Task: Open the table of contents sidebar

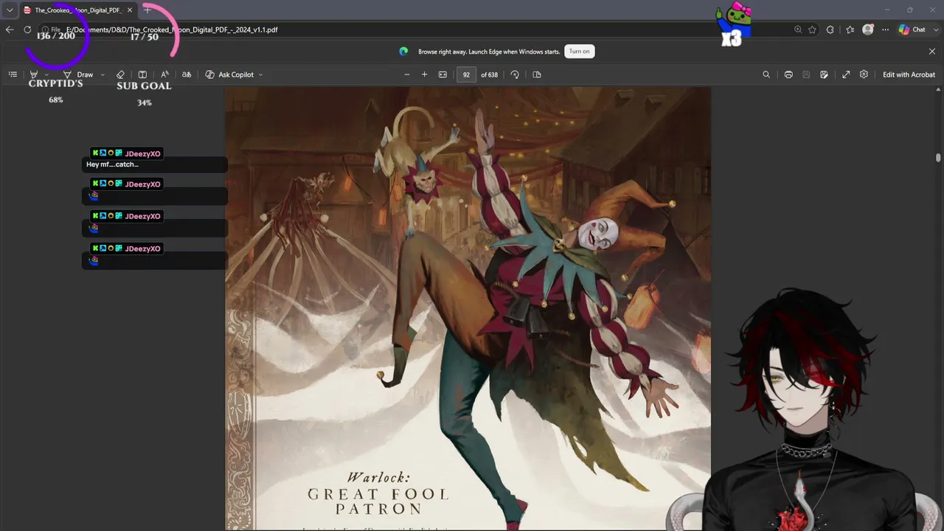Action: pyautogui.click(x=13, y=74)
